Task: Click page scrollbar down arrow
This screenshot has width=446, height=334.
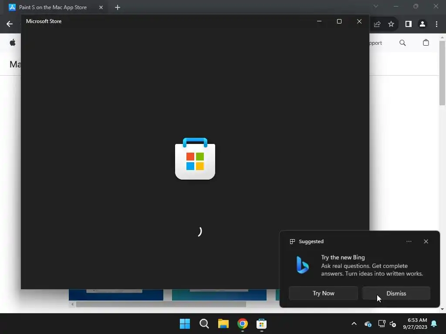Action: coord(442,309)
